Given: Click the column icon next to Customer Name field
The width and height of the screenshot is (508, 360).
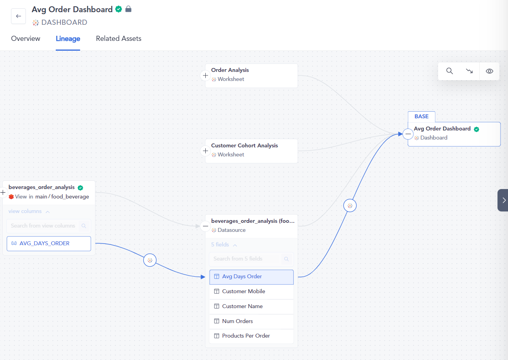Looking at the screenshot, I should pyautogui.click(x=216, y=306).
